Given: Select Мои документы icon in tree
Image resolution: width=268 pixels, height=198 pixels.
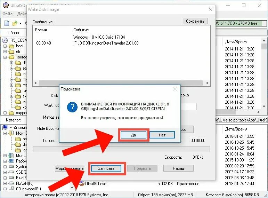Looking at the screenshot, I should [x=11, y=156].
